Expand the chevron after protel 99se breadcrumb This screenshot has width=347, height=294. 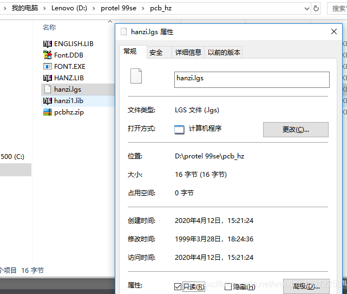(x=143, y=9)
